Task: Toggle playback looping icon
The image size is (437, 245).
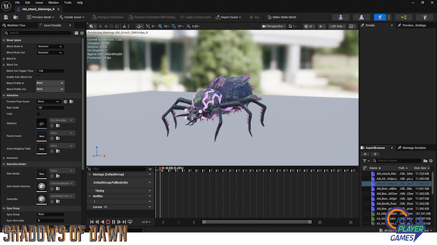Action: point(130,222)
